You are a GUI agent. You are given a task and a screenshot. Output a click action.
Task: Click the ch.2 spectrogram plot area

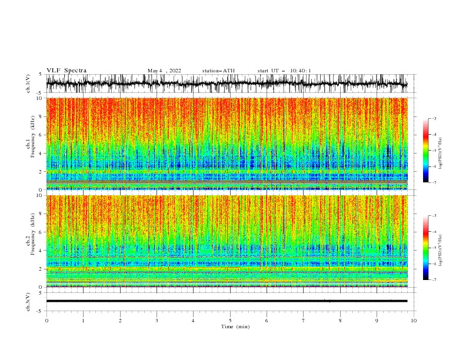pos(227,241)
